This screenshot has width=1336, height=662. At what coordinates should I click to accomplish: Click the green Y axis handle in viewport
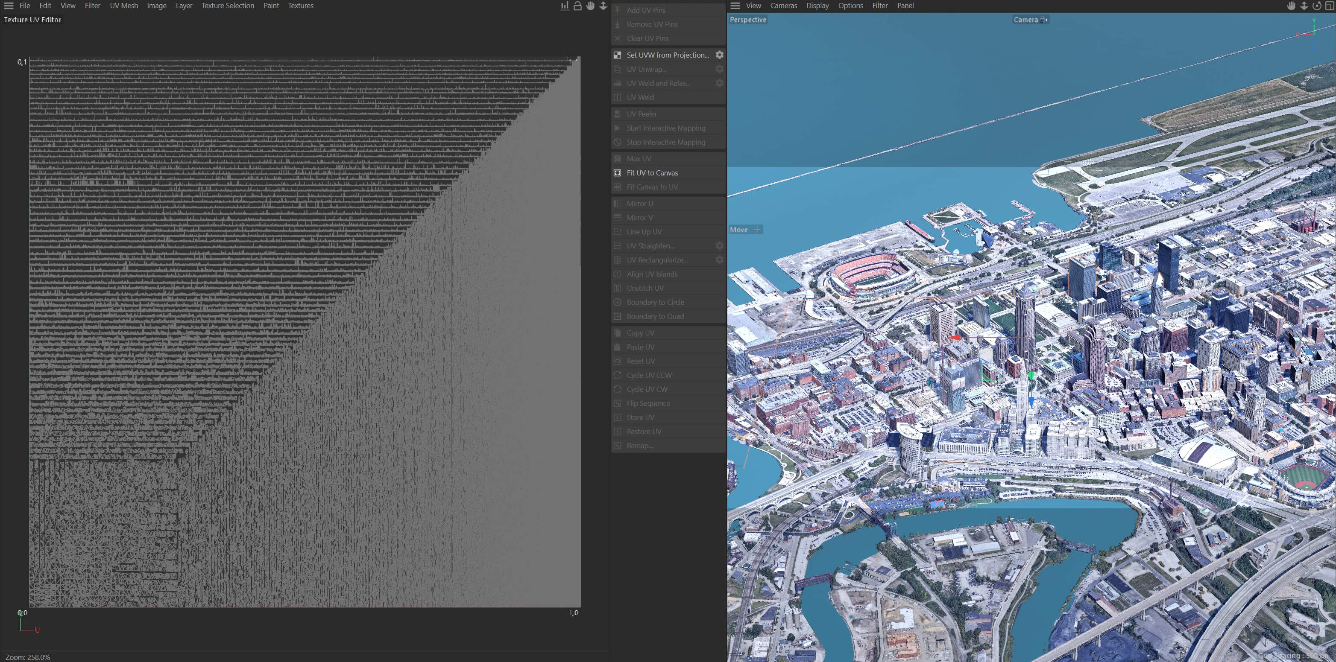[x=1031, y=375]
